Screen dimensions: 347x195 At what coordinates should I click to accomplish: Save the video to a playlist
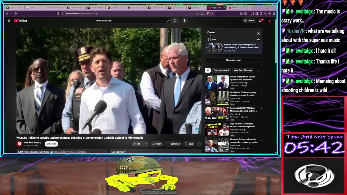click(189, 144)
